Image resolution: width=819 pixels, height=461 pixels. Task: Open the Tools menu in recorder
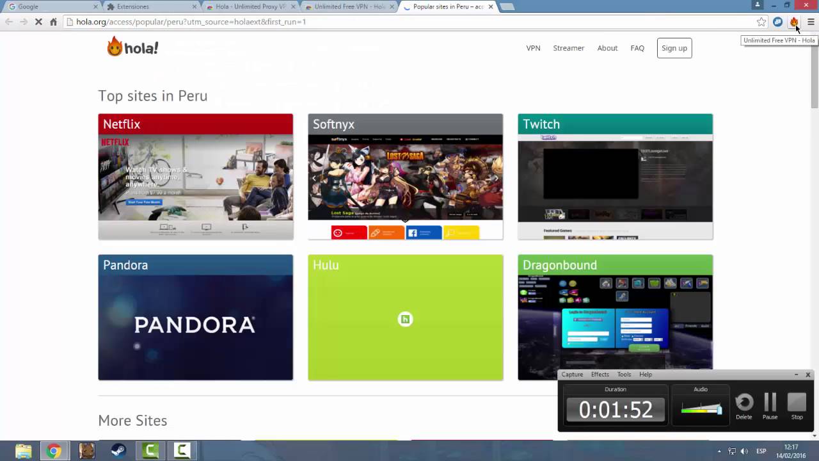(x=624, y=375)
